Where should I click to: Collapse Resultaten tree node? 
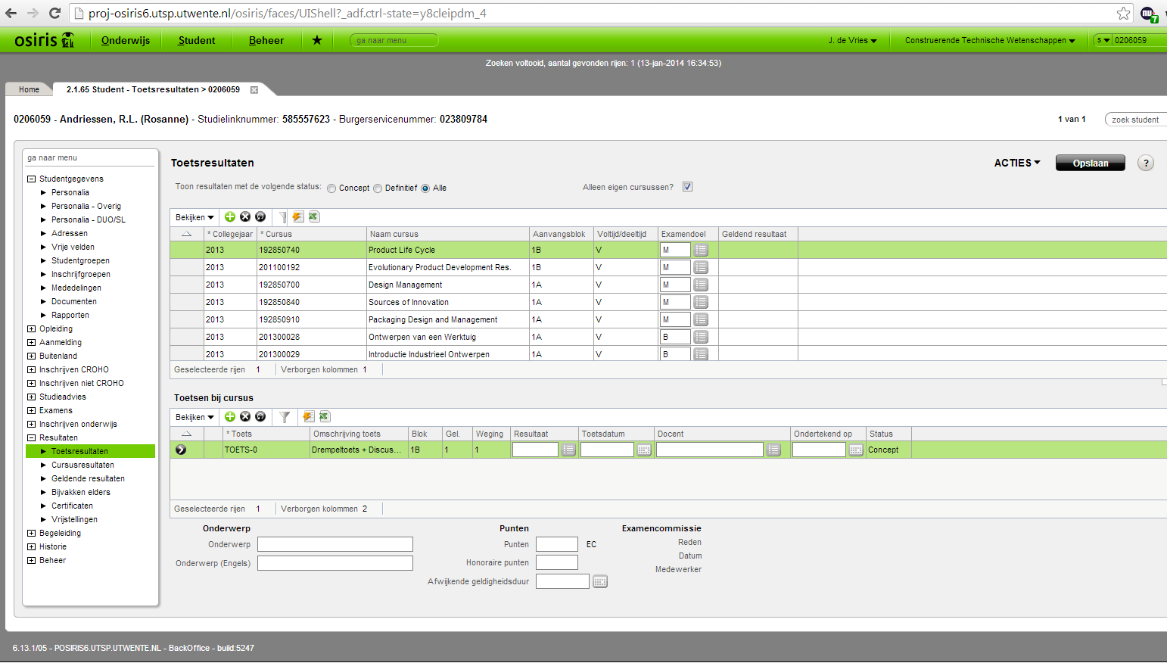coord(32,438)
